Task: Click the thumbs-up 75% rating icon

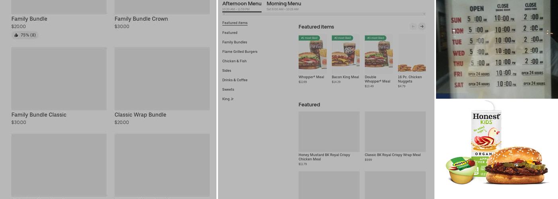Action: click(16, 35)
